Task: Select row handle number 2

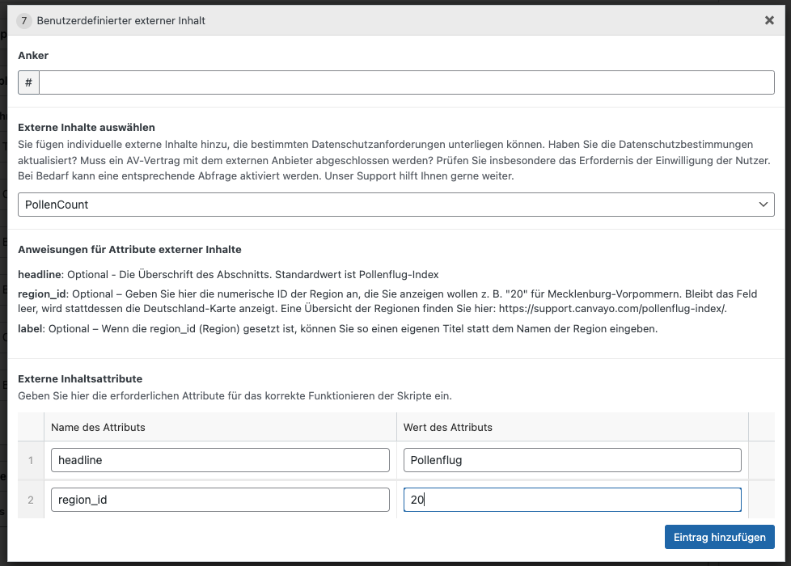Action: point(31,500)
